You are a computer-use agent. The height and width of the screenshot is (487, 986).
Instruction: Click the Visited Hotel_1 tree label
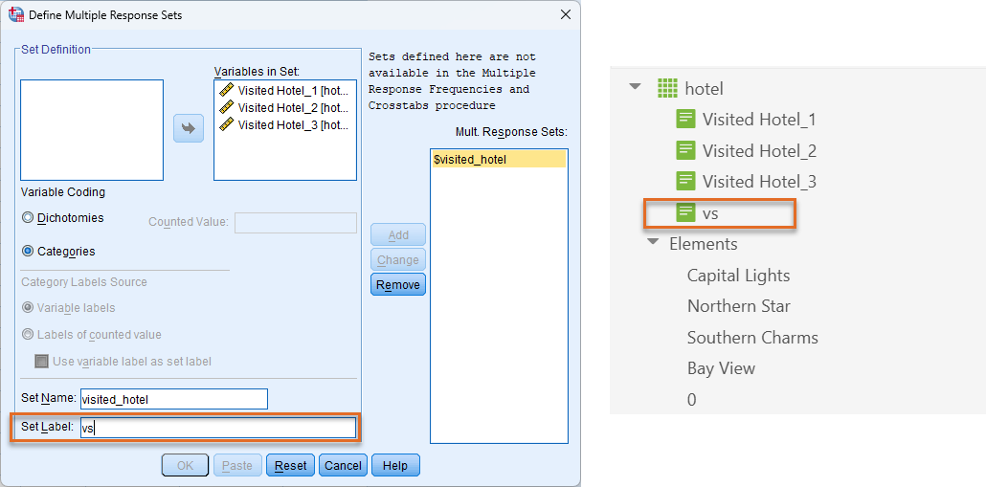point(759,120)
